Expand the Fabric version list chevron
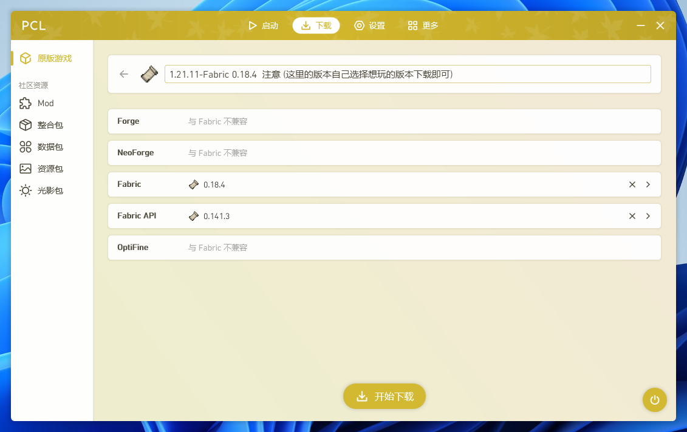 coord(648,184)
